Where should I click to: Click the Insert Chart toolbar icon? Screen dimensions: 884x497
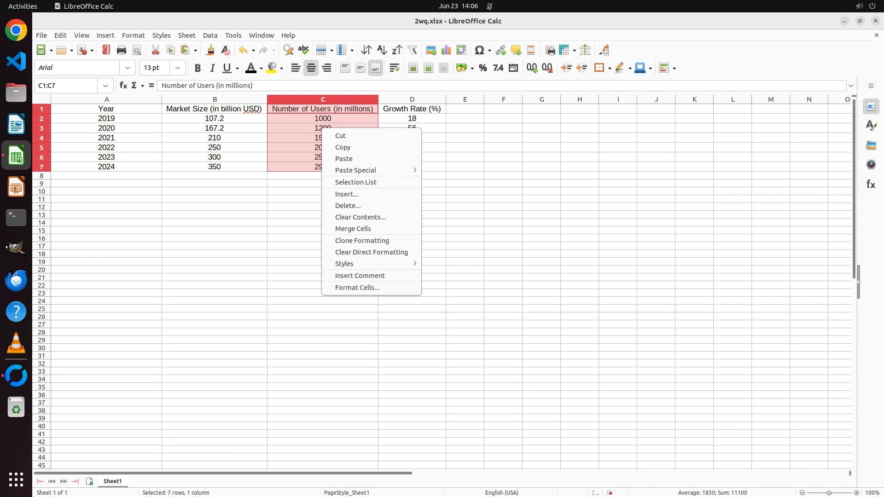click(446, 50)
